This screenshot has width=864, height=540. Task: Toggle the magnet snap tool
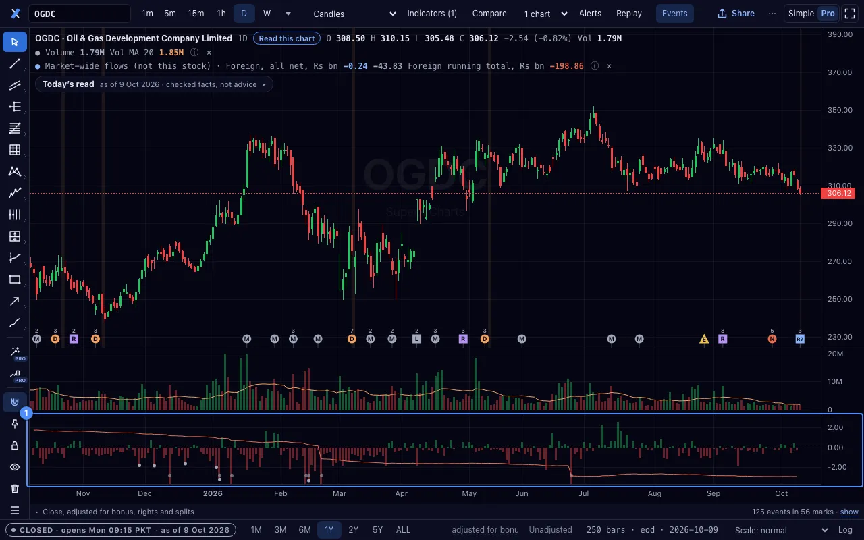coord(15,402)
